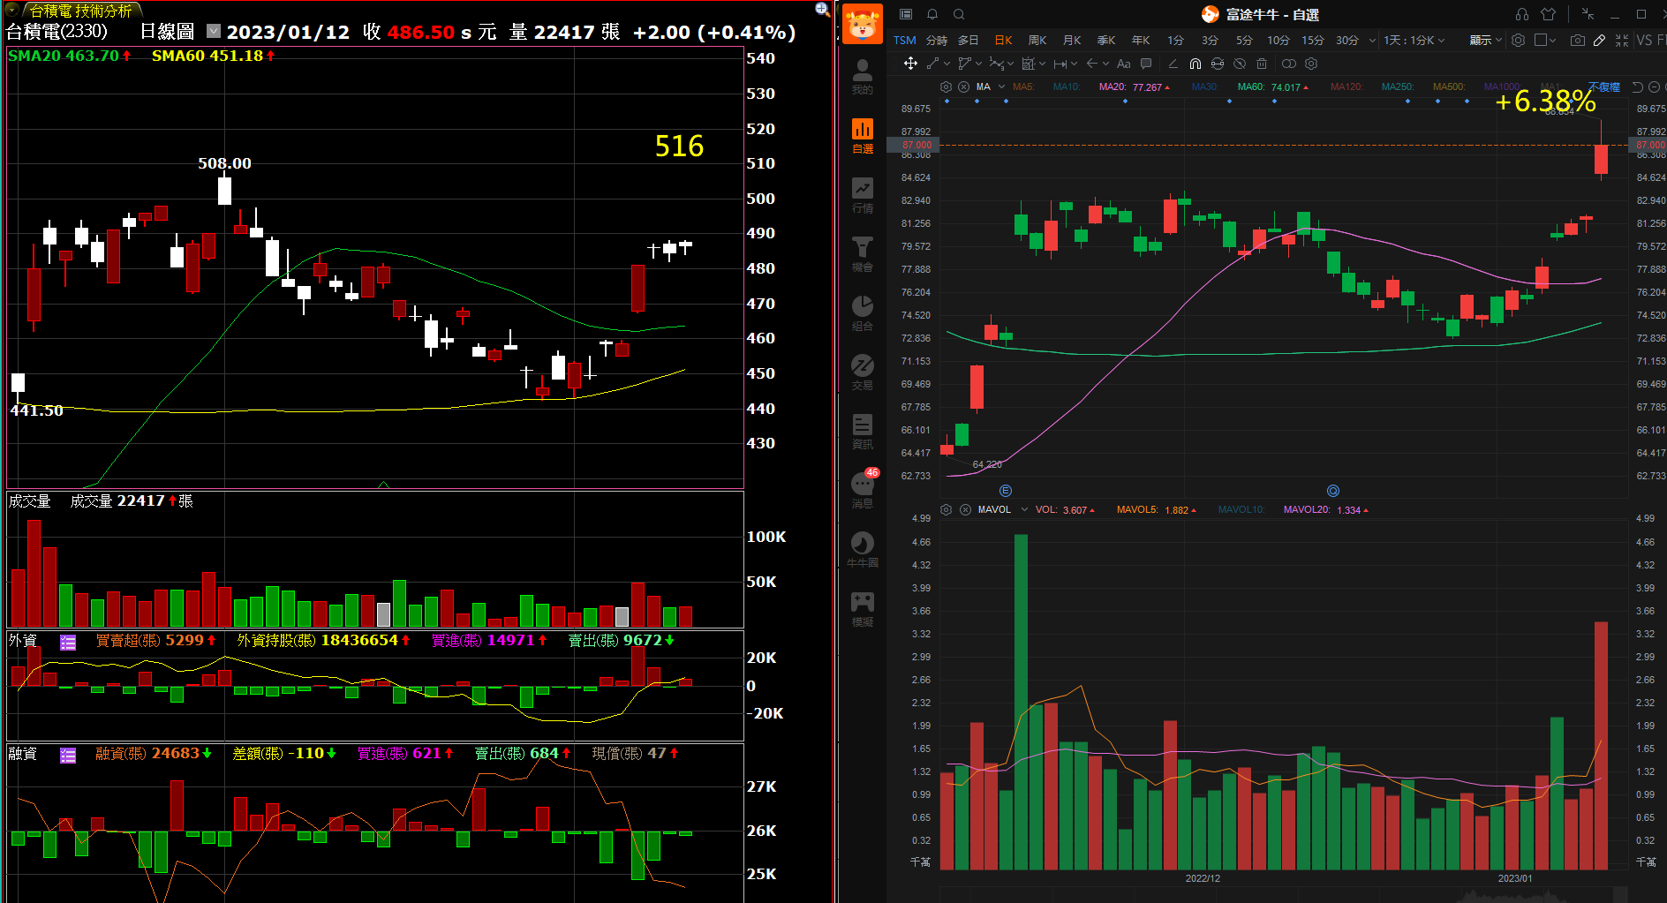The image size is (1667, 903).
Task: Expand line tool options arrow
Action: pos(947,64)
